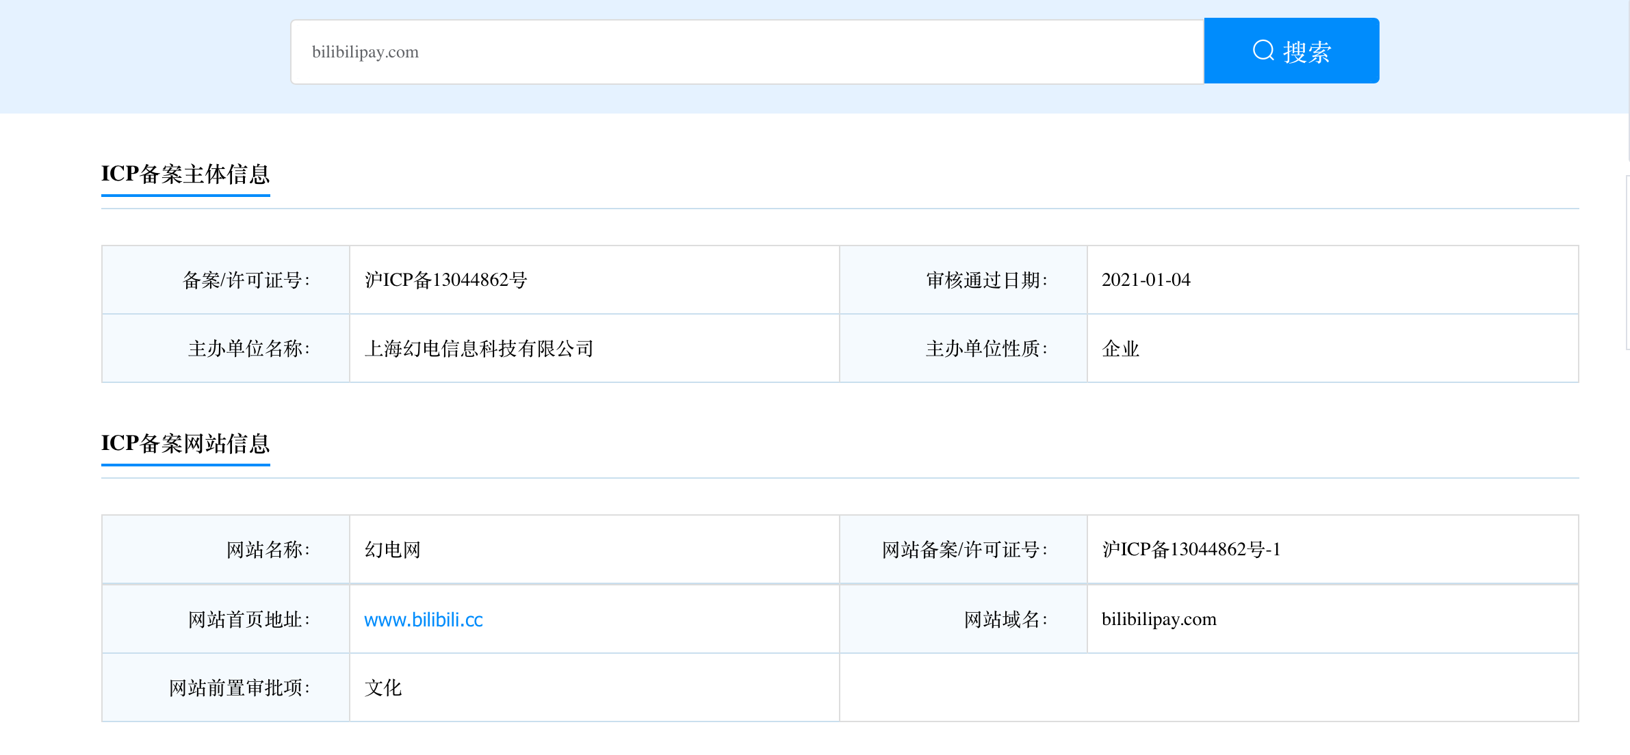This screenshot has width=1630, height=755.
Task: Click the ICP备案网站信息 section heading
Action: 185,443
